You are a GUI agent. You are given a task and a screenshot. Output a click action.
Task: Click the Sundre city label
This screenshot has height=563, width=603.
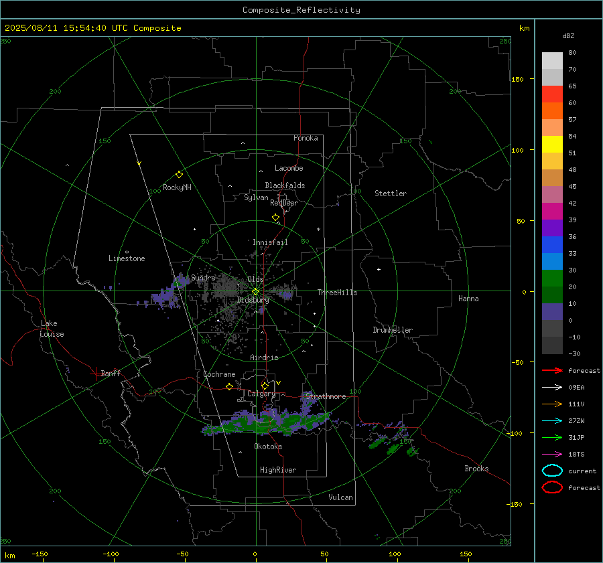pos(204,277)
